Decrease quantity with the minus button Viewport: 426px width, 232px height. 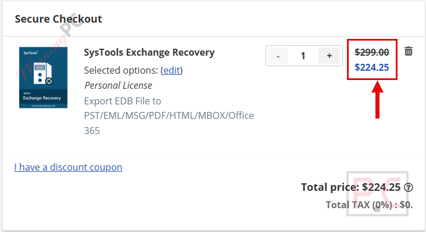click(278, 56)
